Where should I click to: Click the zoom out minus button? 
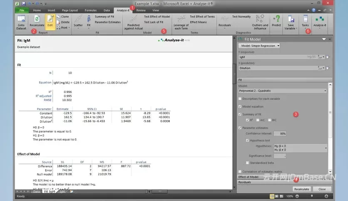(297, 196)
